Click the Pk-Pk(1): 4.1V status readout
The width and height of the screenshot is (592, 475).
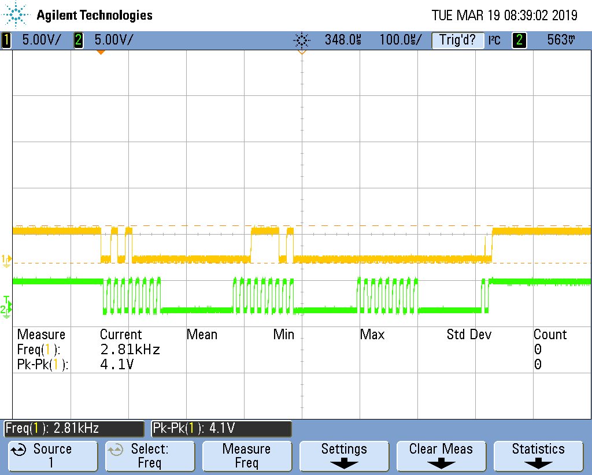coord(221,429)
